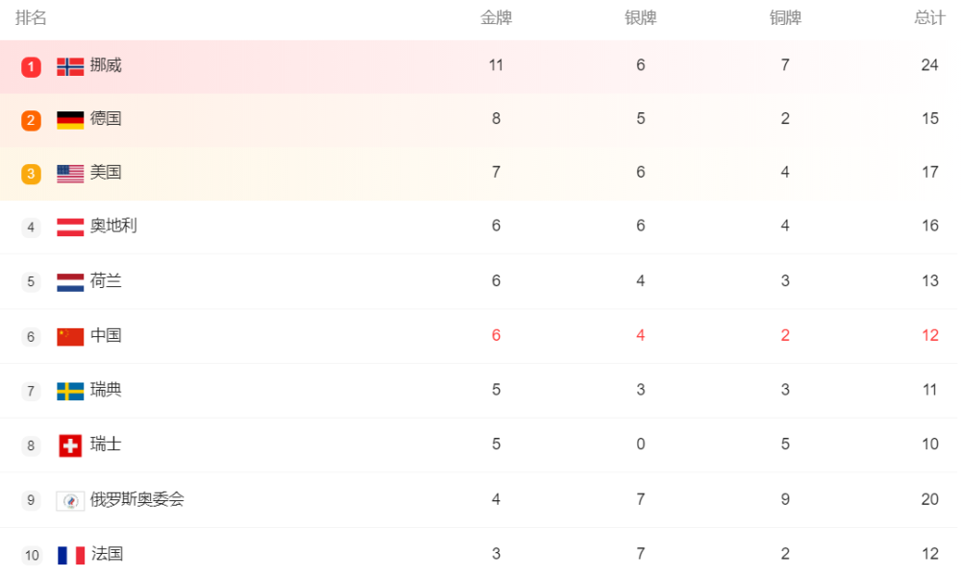Click the red rank 1 badge
This screenshot has height=577, width=961.
32,67
